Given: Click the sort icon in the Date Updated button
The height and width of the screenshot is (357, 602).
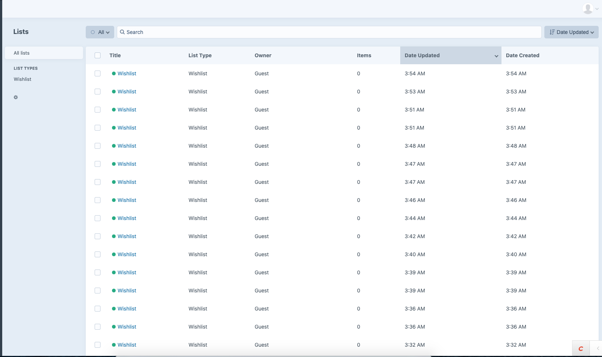Looking at the screenshot, I should click(x=552, y=32).
